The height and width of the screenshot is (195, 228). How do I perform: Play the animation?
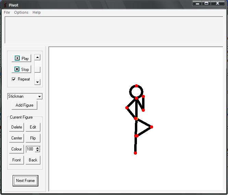point(21,58)
